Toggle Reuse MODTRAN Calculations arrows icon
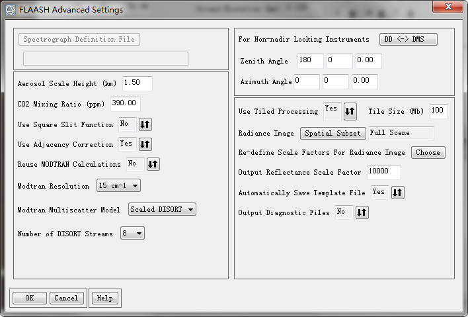The image size is (468, 317). (153, 164)
